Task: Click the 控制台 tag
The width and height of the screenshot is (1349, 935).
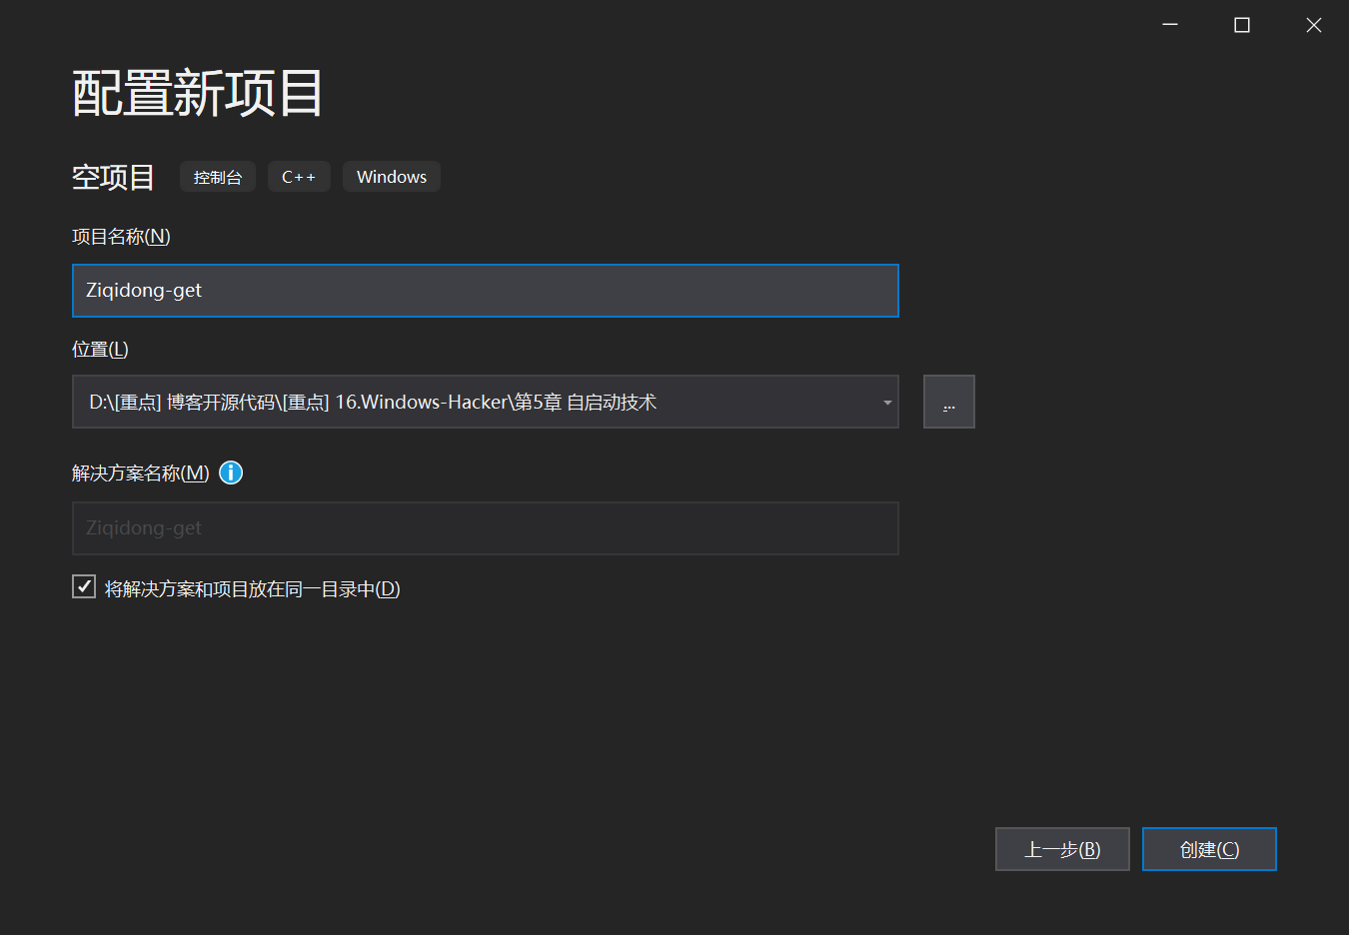Action: [218, 177]
